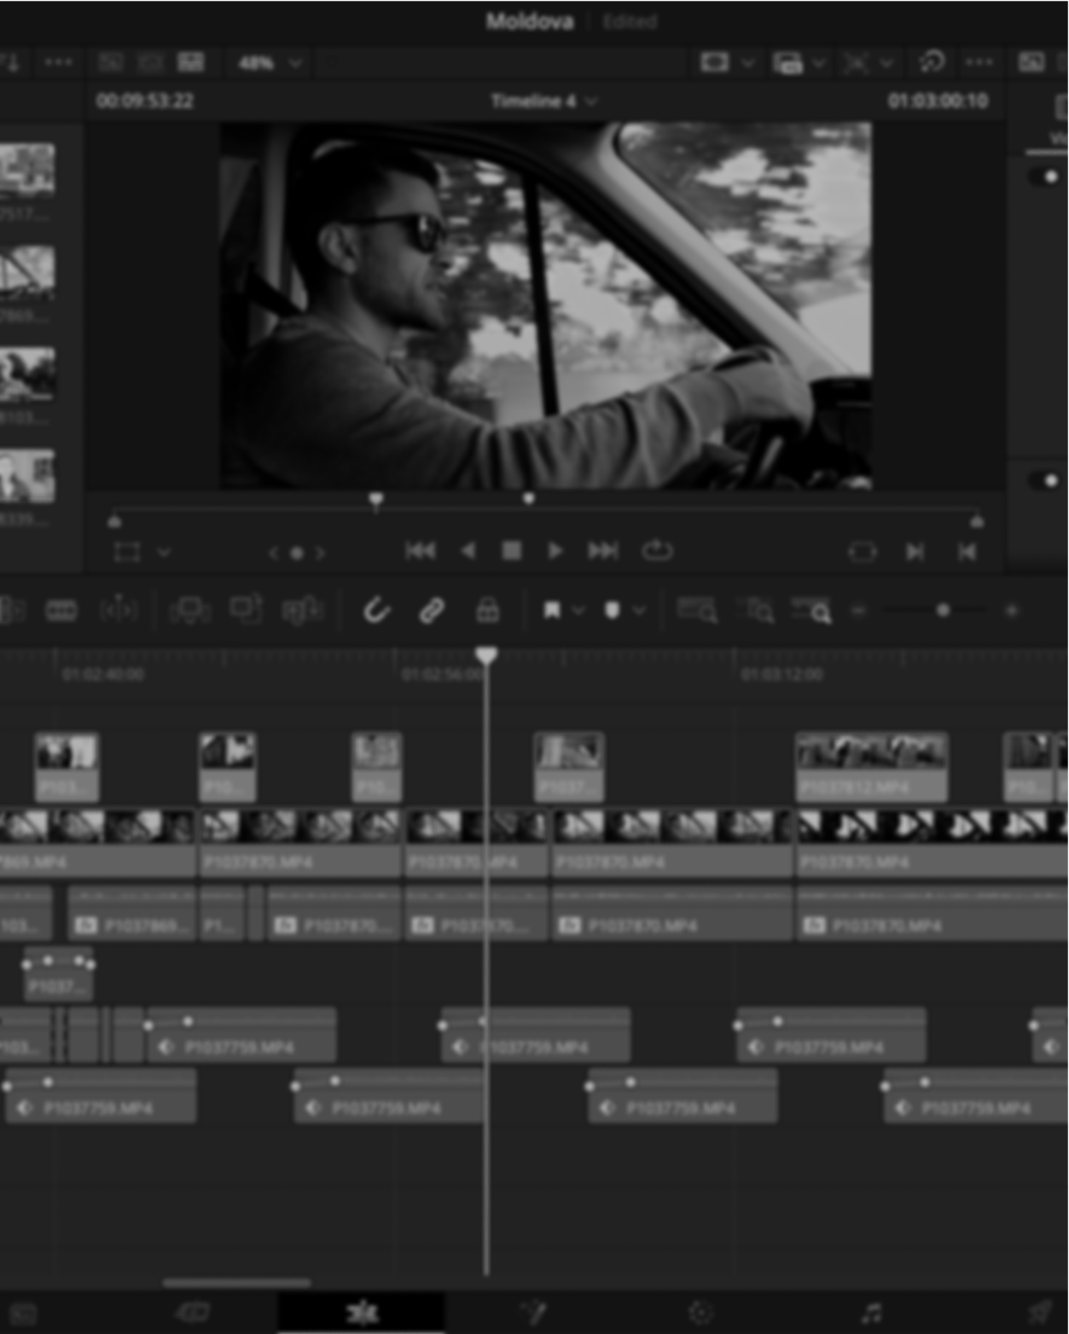Toggle the video track enable control
The image size is (1069, 1334).
[x=1043, y=177]
